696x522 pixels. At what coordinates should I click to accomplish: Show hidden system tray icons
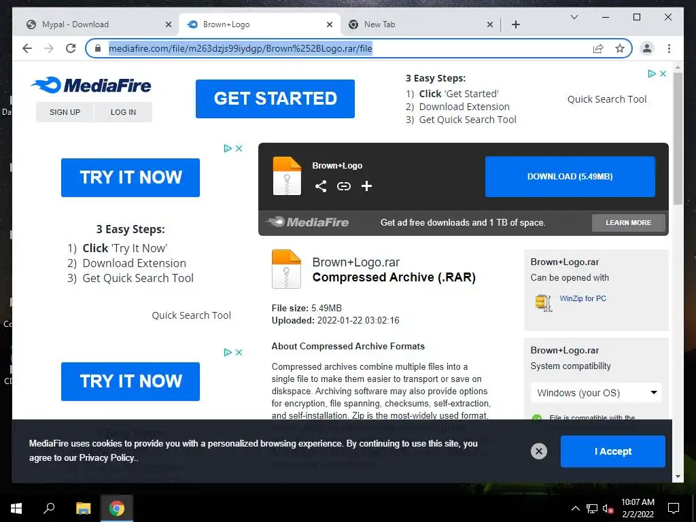tap(575, 508)
